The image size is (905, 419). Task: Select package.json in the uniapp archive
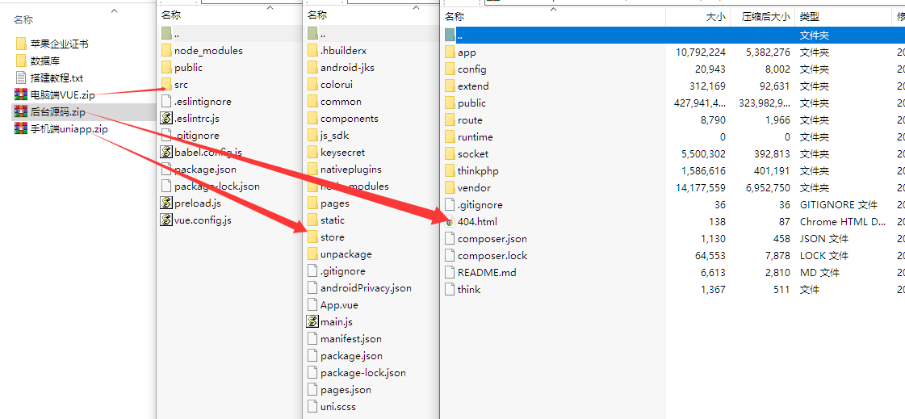point(351,355)
